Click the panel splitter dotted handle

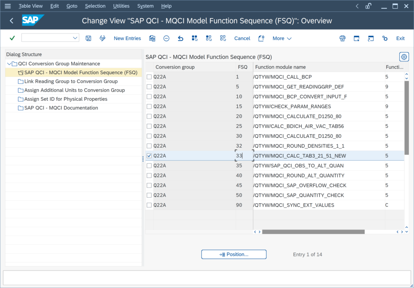pyautogui.click(x=143, y=159)
